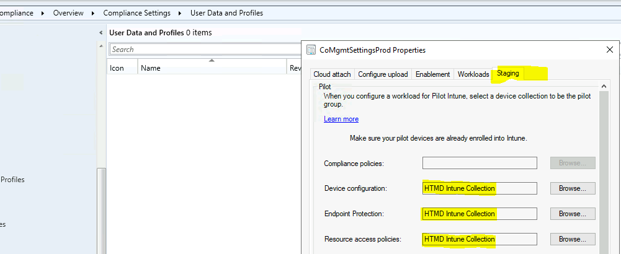
Task: Collapse the navigation pane with the arrow
Action: pos(101,33)
